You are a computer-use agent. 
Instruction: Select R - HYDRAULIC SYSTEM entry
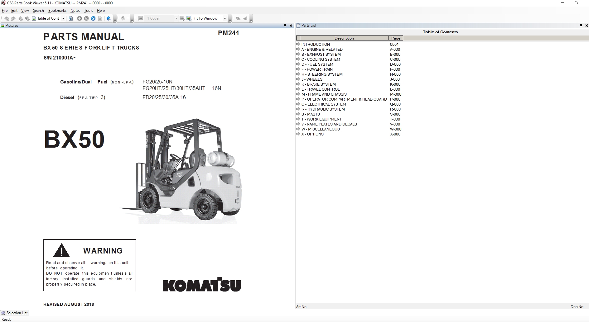coord(323,109)
